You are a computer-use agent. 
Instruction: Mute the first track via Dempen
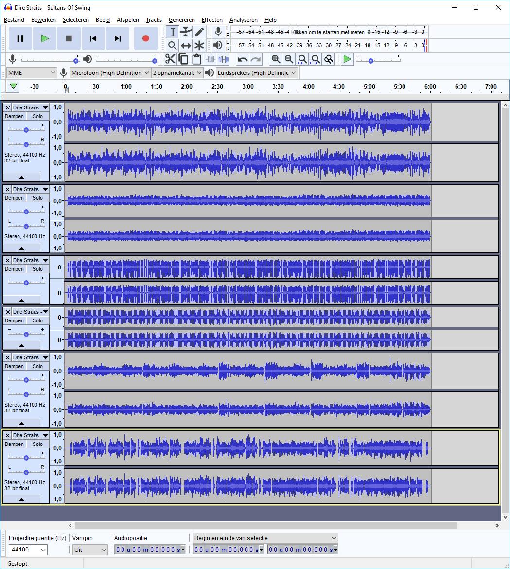point(14,116)
